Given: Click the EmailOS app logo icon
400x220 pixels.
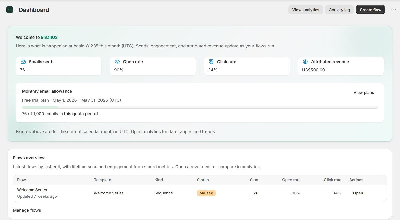Looking at the screenshot, I should tap(10, 10).
